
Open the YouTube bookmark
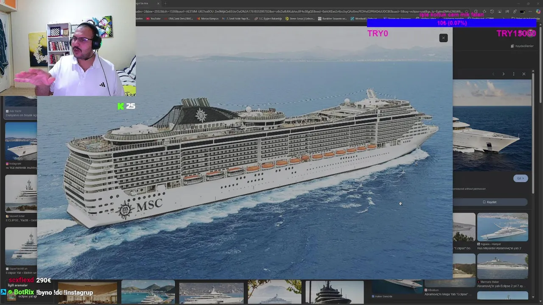[154, 19]
